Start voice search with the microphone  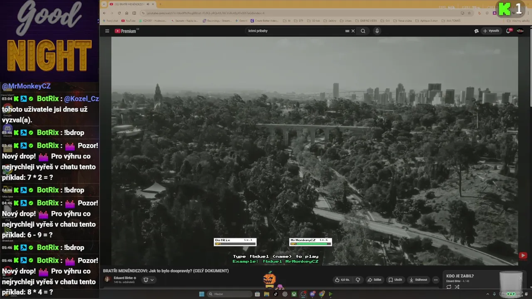coord(377,31)
